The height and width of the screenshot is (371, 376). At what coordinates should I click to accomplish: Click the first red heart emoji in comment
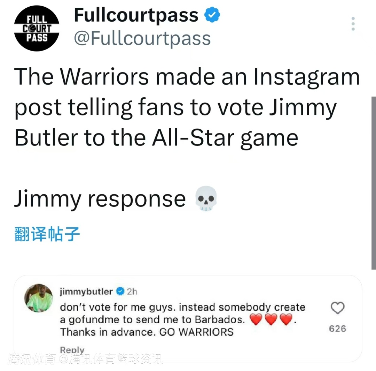[x=256, y=320]
